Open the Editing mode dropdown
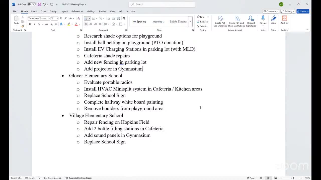The width and height of the screenshot is (321, 180). point(288,11)
